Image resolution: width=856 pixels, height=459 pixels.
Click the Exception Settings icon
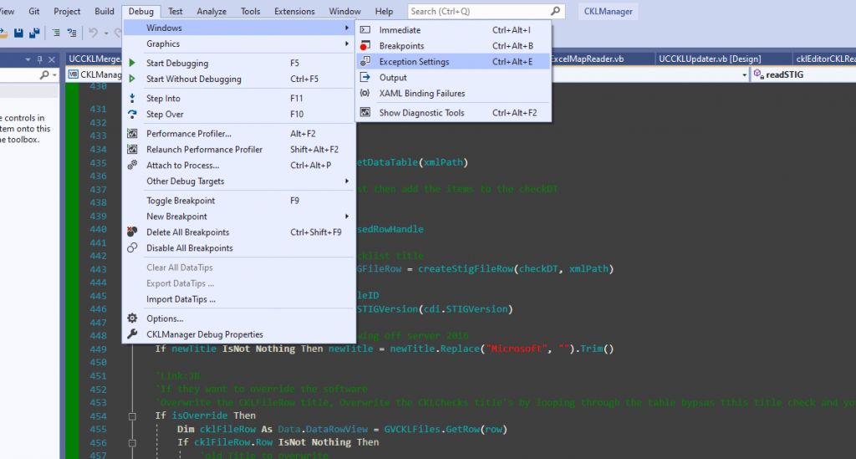click(365, 62)
